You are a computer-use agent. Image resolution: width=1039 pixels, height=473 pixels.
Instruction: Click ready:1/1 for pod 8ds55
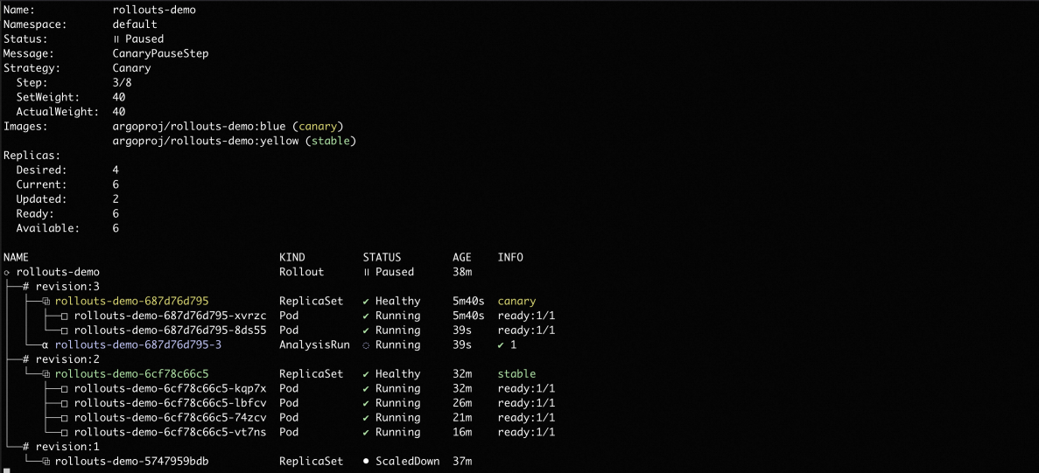pos(526,330)
